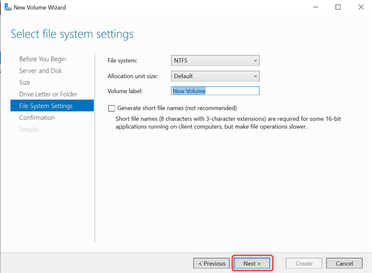The height and width of the screenshot is (273, 372).
Task: Click the New Volume Wizard title bar icon
Action: tap(7, 7)
